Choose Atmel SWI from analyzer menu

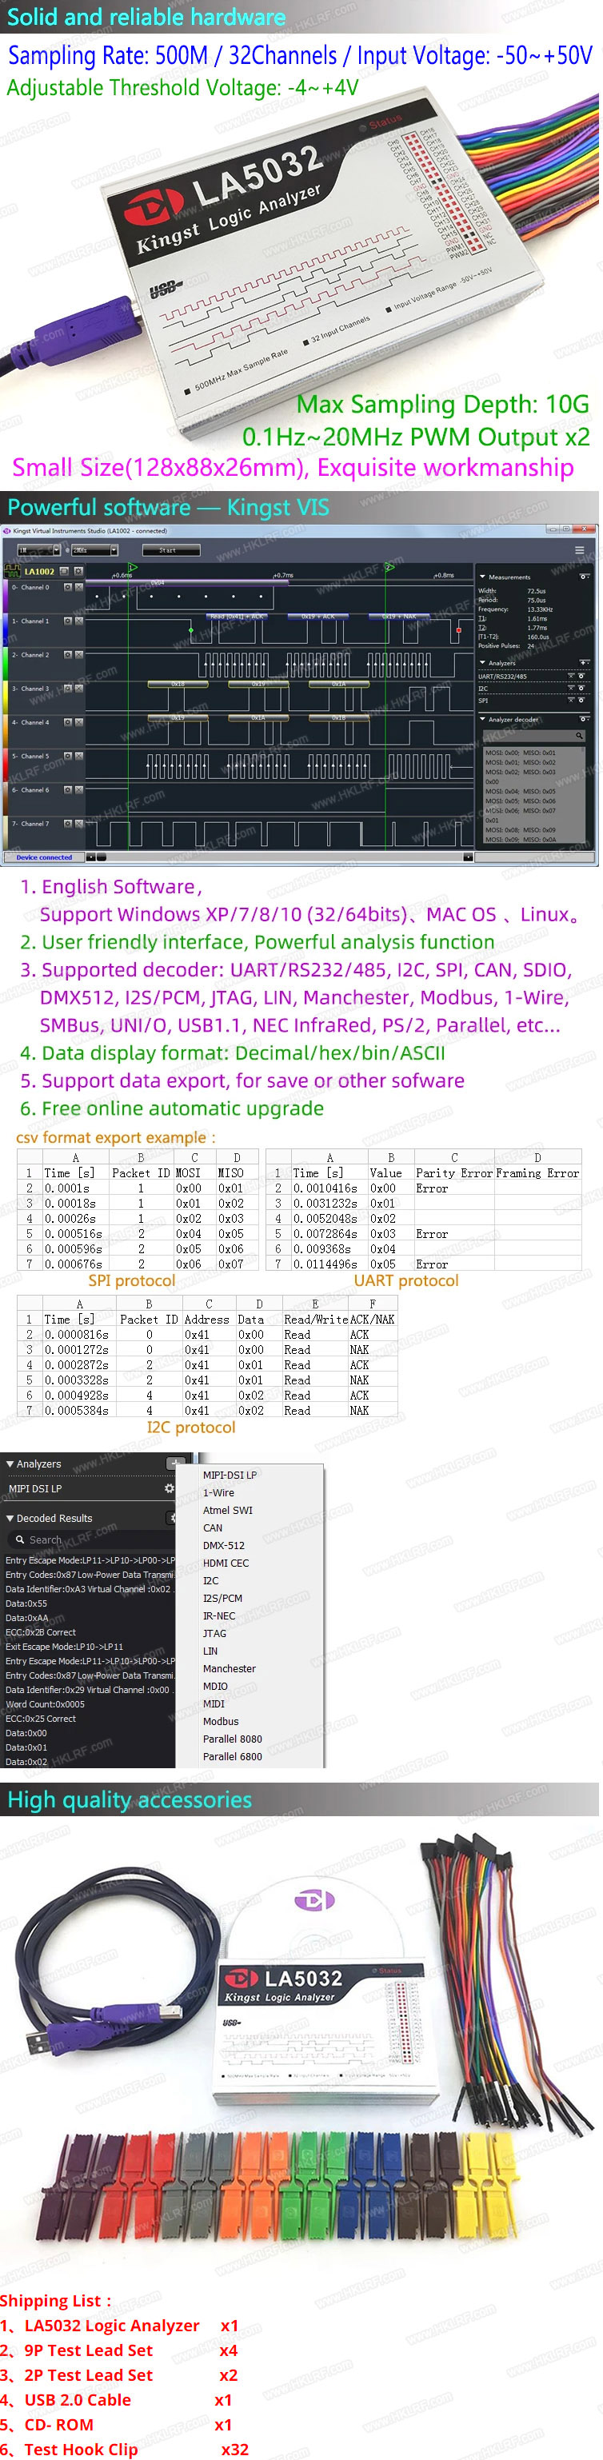pyautogui.click(x=227, y=1510)
